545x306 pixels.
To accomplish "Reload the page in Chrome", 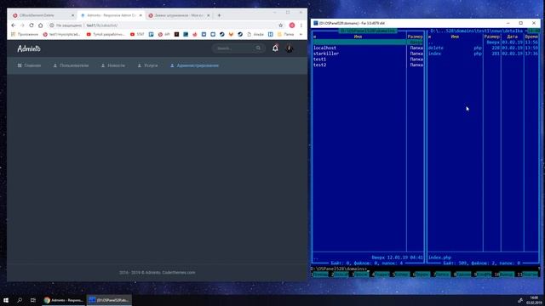I will (x=32, y=25).
